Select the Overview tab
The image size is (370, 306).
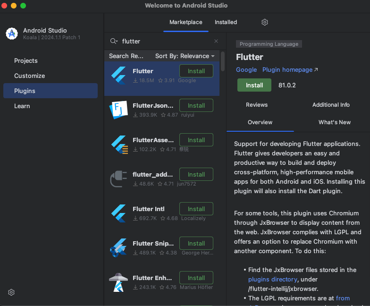(260, 122)
